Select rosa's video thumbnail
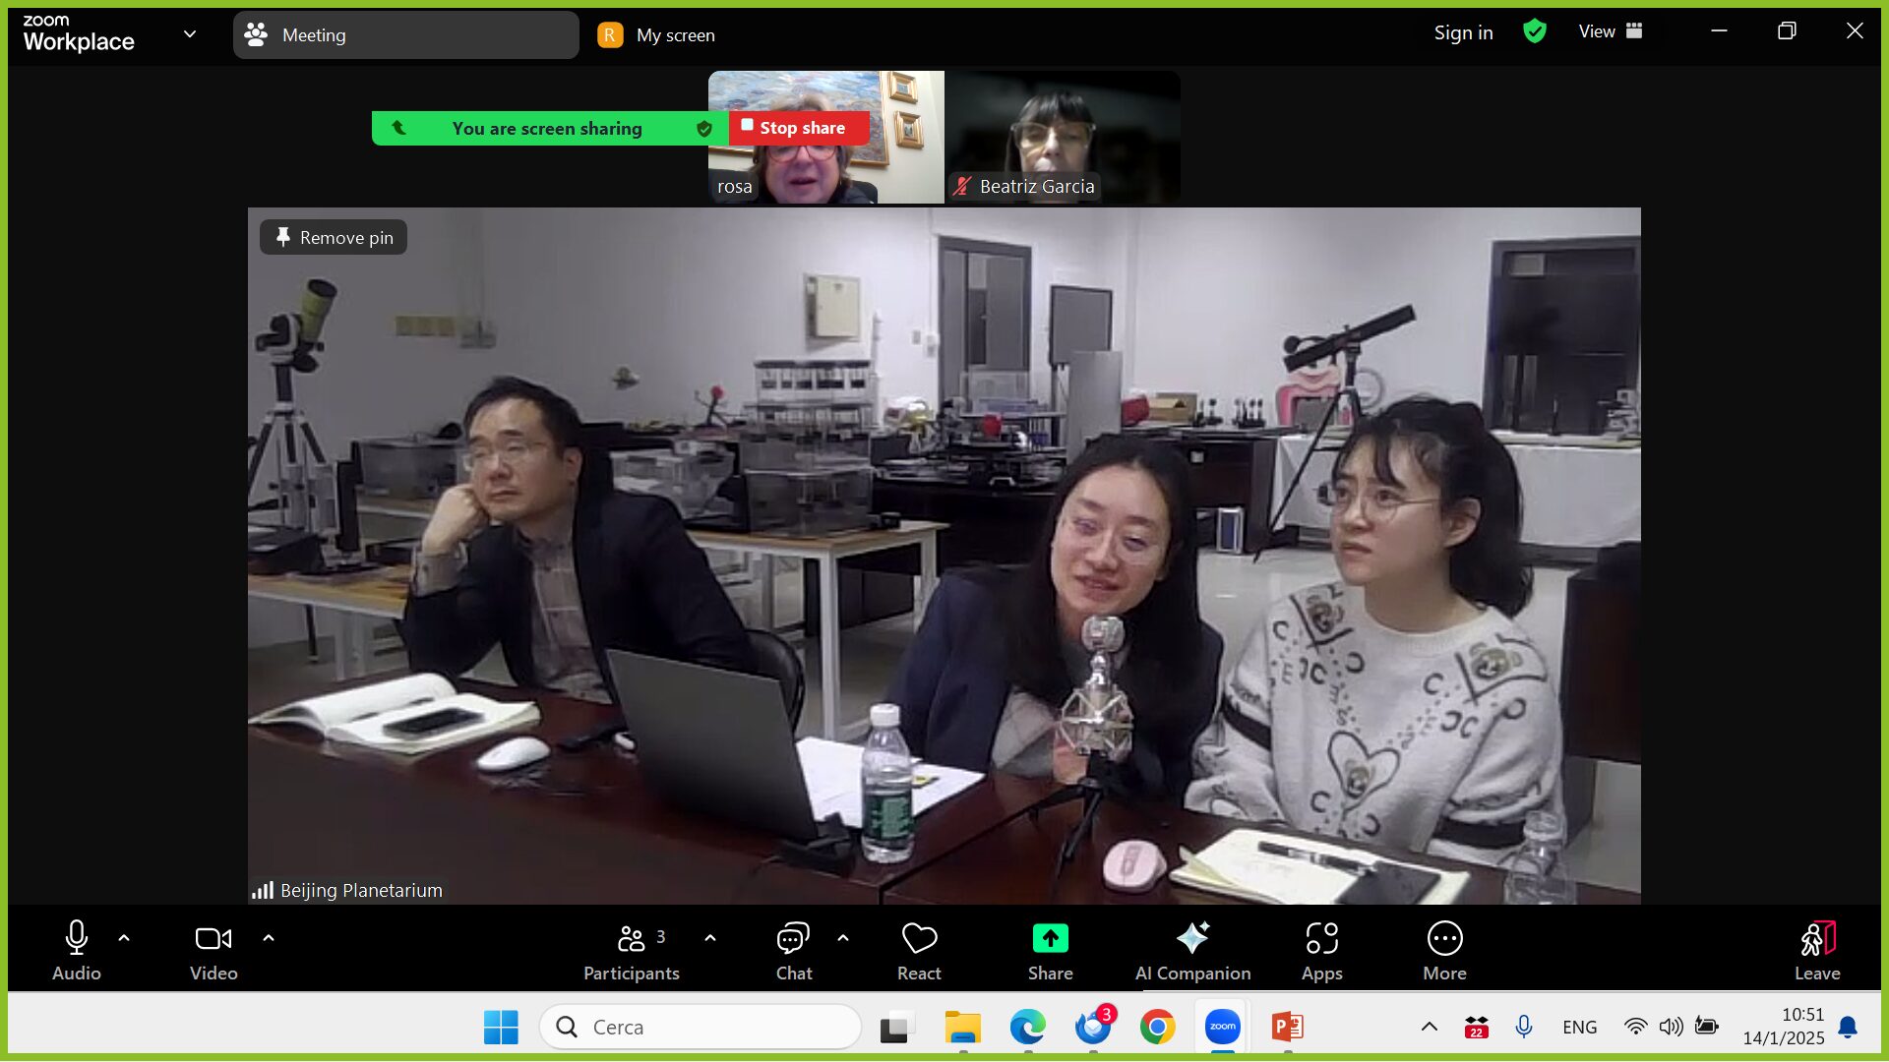 825,137
